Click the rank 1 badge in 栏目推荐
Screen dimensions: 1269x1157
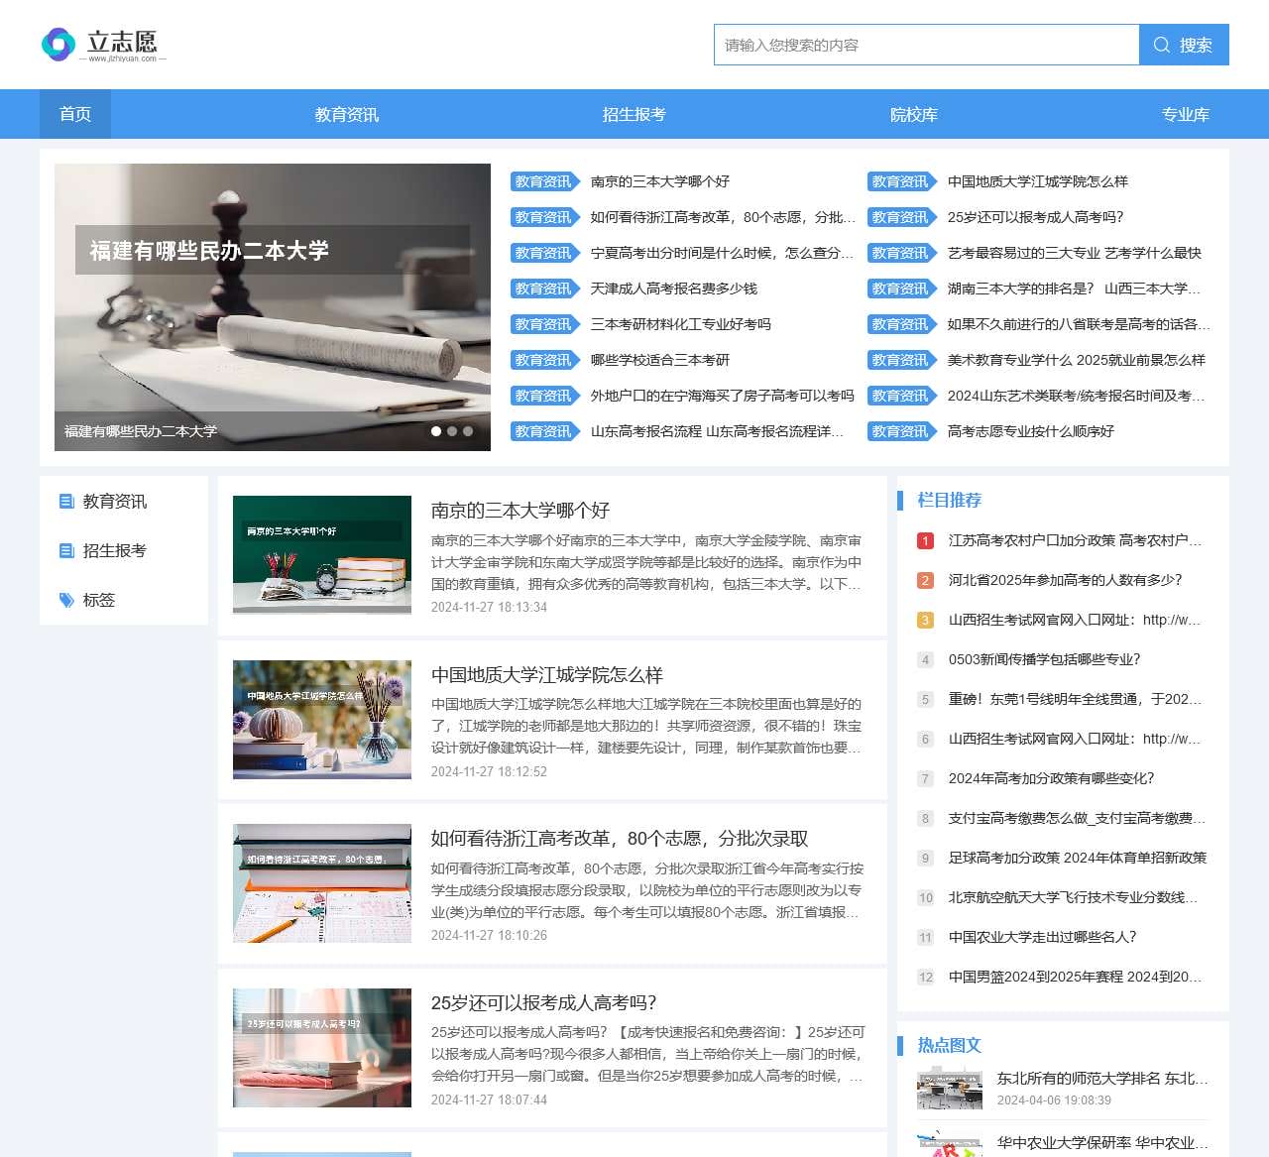point(925,540)
